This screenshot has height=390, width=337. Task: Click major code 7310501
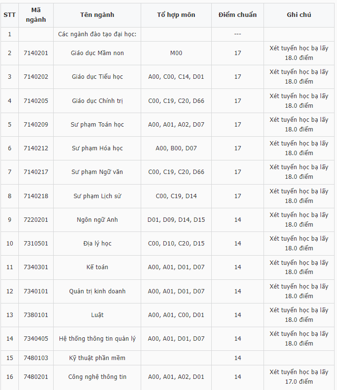click(36, 244)
